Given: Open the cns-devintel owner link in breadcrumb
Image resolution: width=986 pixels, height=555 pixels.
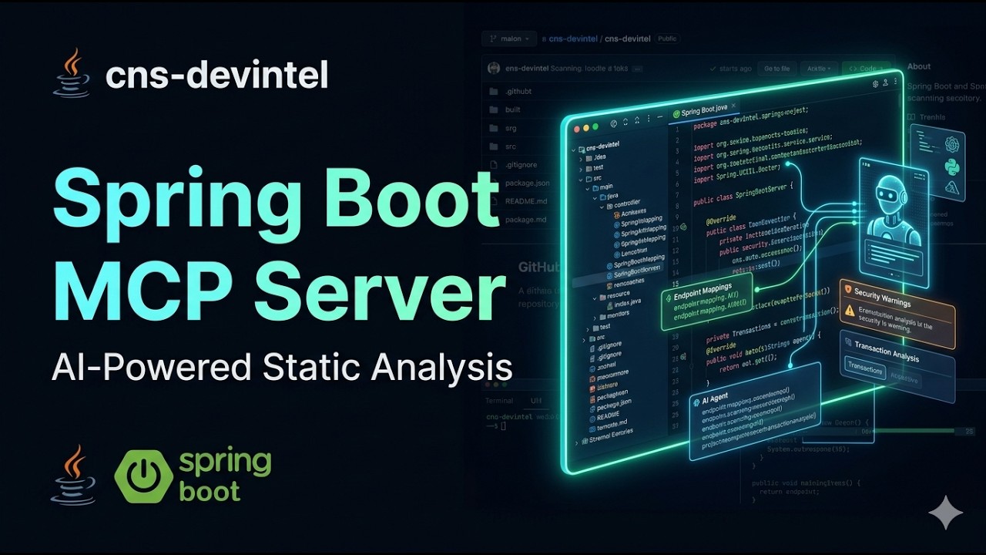Looking at the screenshot, I should (x=572, y=39).
